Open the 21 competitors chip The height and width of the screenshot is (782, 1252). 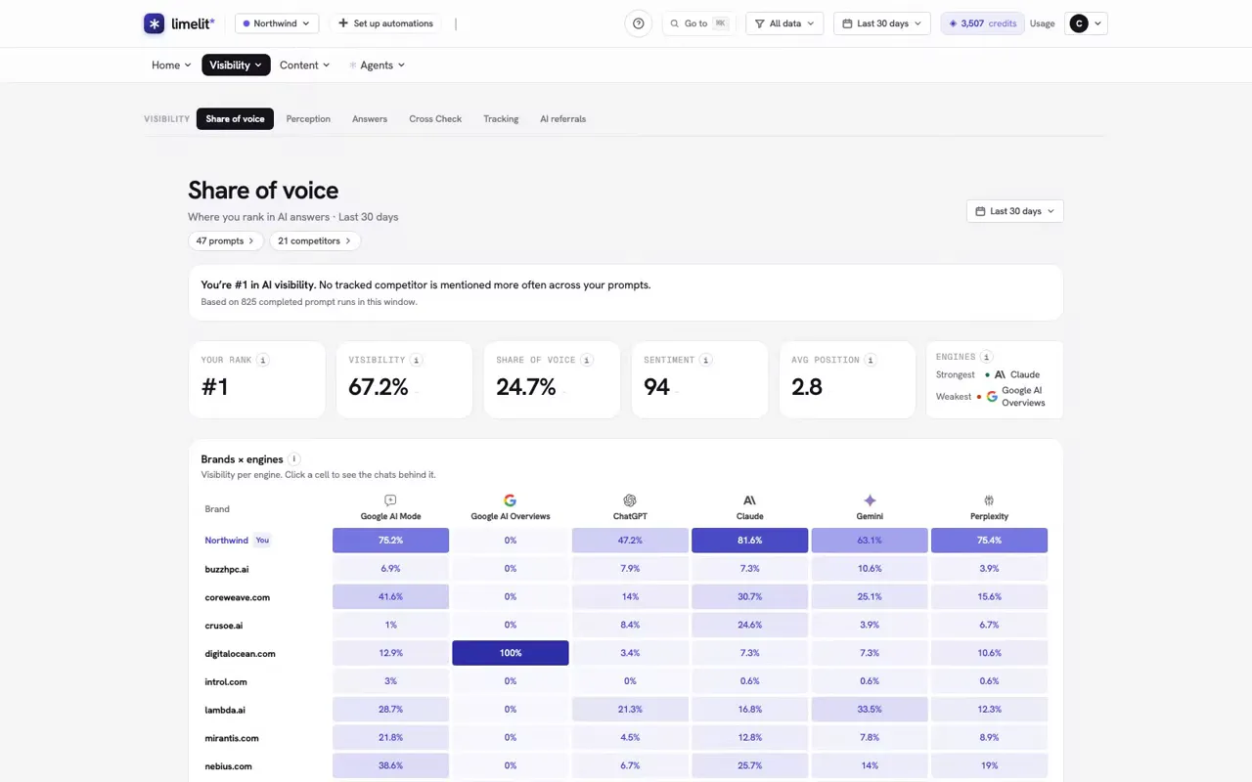point(315,240)
